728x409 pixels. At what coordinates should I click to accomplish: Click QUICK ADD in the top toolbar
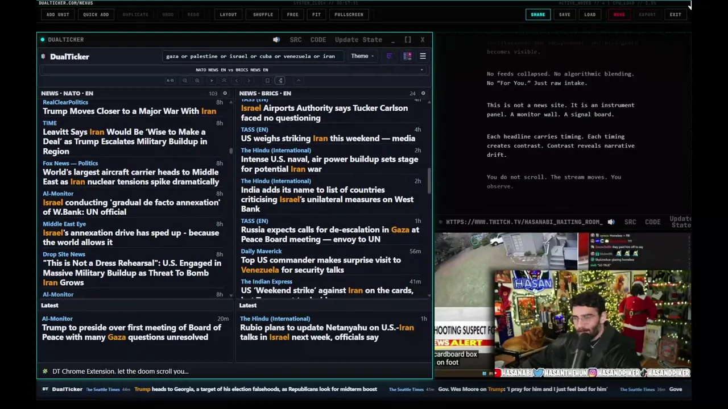click(96, 15)
